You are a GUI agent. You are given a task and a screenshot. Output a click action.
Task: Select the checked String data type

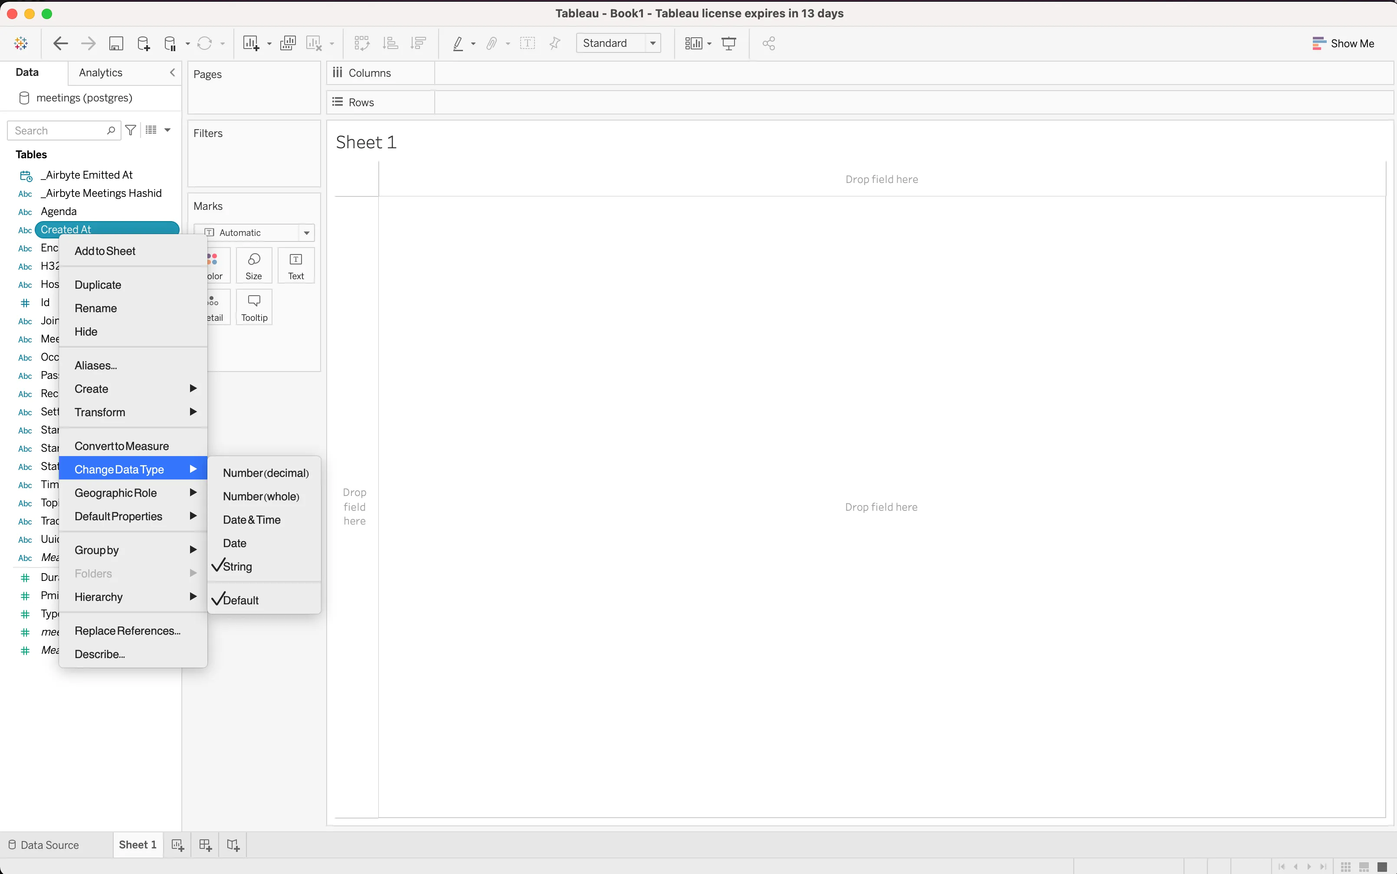click(237, 567)
